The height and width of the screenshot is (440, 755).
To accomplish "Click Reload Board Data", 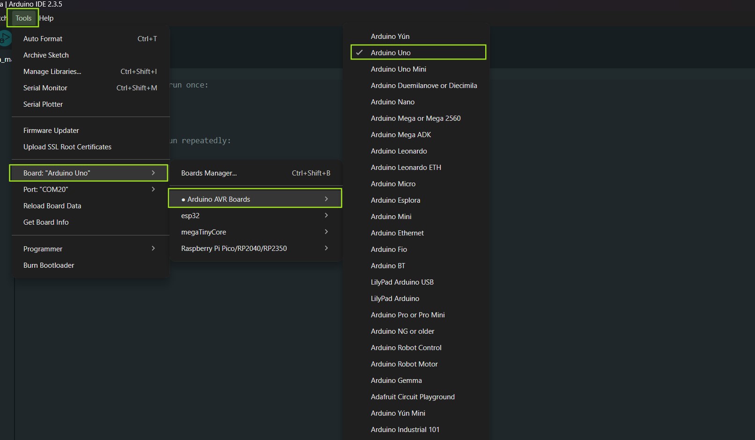I will click(x=90, y=206).
